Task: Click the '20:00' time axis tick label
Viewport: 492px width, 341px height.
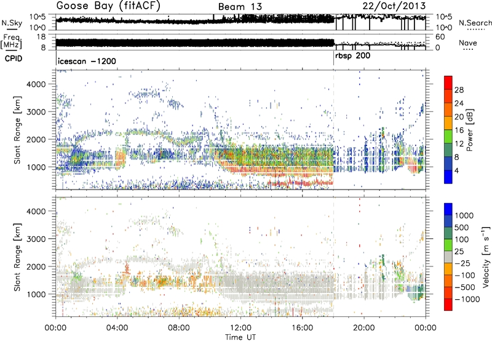Action: (364, 328)
